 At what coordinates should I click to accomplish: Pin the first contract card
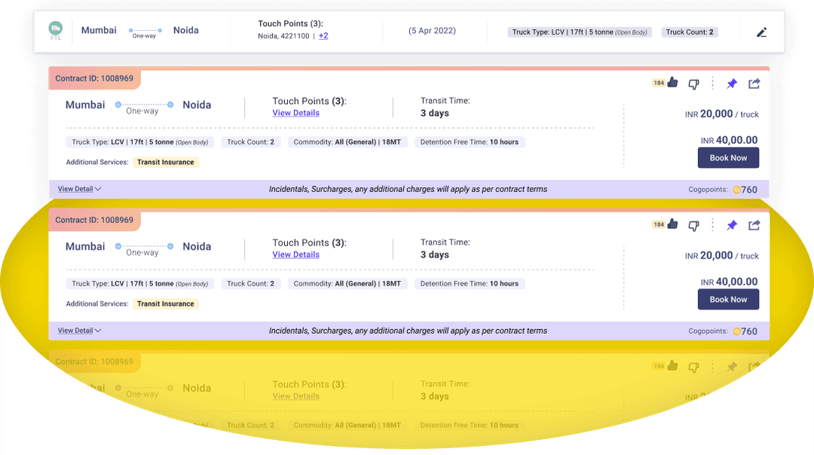click(x=731, y=84)
